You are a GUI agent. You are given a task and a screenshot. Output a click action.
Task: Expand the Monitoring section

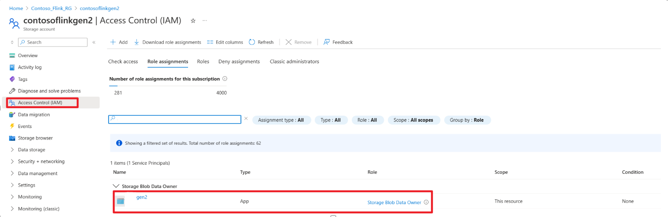click(x=12, y=197)
